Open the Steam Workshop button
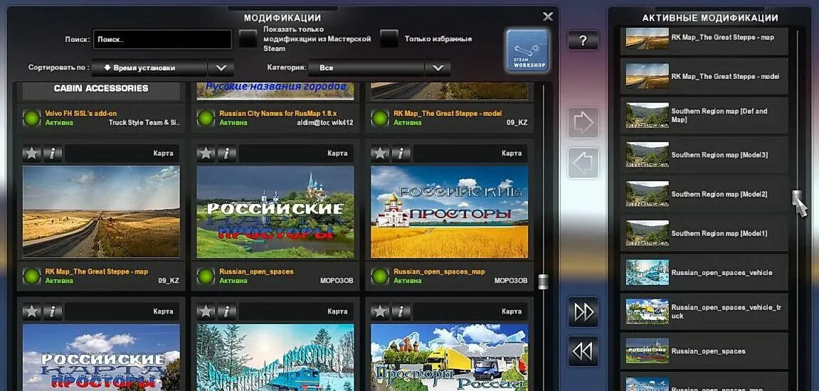Viewport: 819px width, 391px height. point(527,50)
